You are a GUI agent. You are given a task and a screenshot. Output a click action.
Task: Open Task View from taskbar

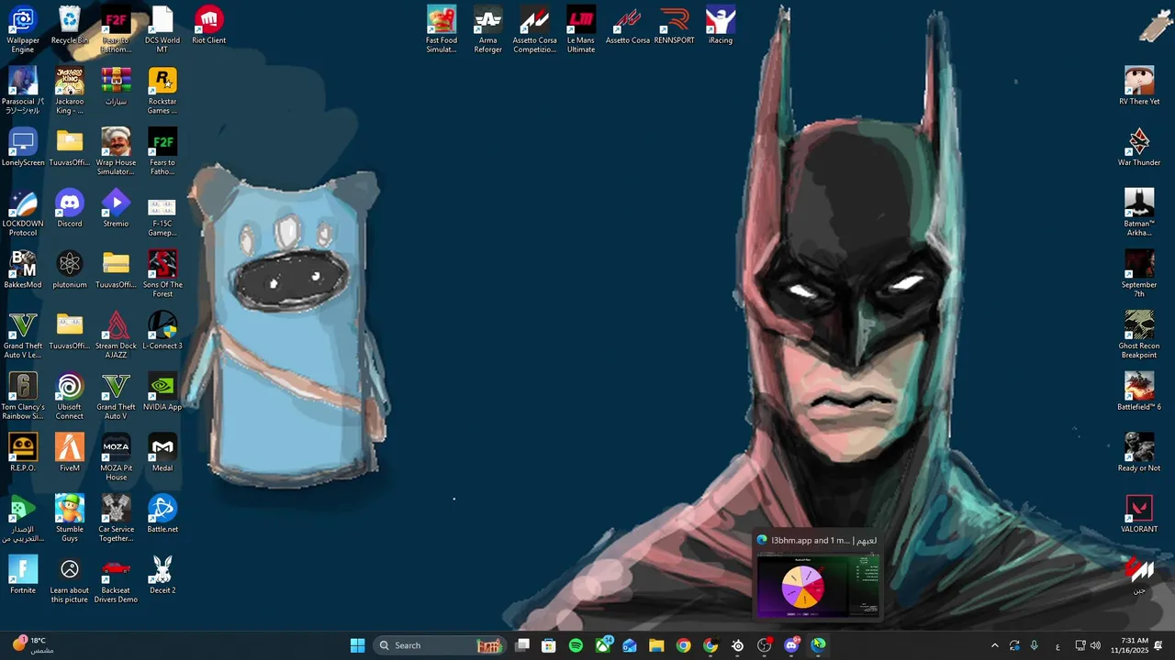point(522,645)
